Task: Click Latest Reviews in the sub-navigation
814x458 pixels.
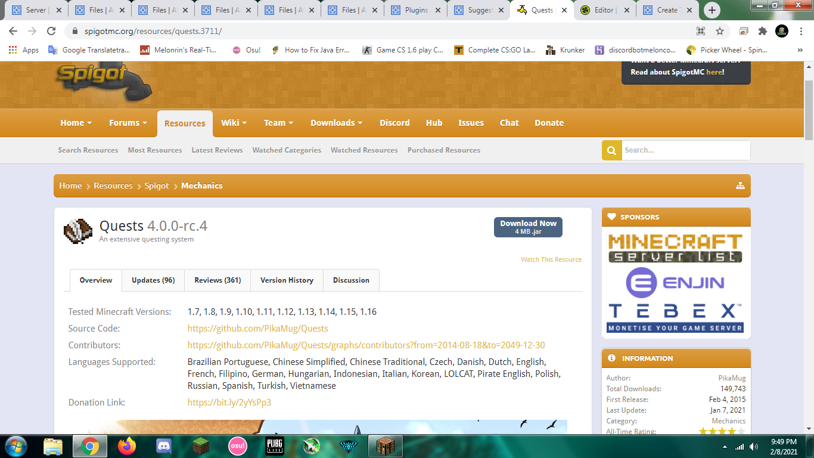Action: pos(217,150)
